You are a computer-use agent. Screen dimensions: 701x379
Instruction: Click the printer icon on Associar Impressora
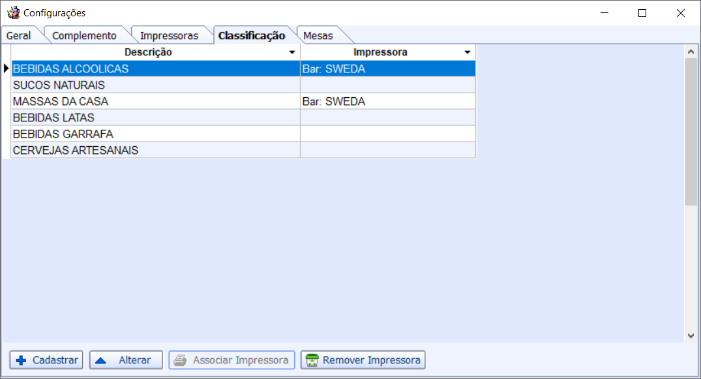pyautogui.click(x=181, y=360)
